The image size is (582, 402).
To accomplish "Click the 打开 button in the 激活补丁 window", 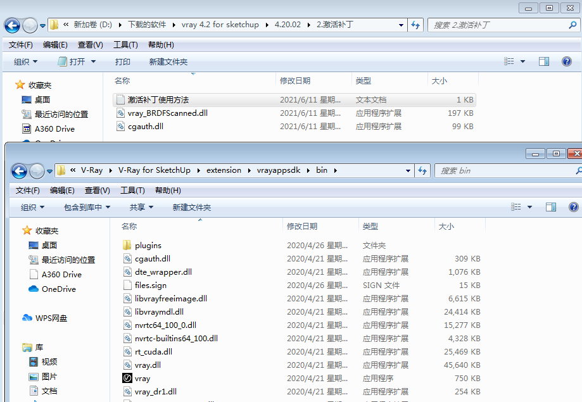I will pyautogui.click(x=72, y=61).
